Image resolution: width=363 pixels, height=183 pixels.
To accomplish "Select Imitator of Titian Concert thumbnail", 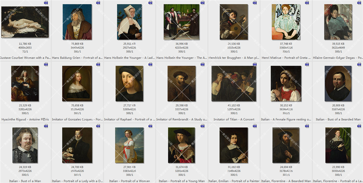I will pos(234,83).
